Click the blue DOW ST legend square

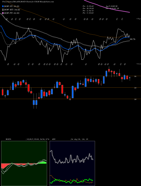point(3,6)
